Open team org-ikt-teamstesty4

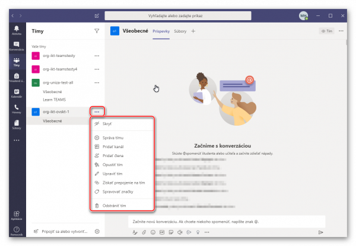tap(60, 69)
